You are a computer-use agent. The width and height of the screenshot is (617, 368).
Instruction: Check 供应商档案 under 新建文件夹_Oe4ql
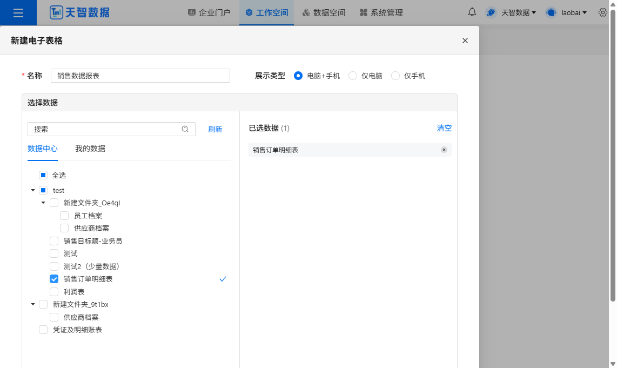pos(64,228)
